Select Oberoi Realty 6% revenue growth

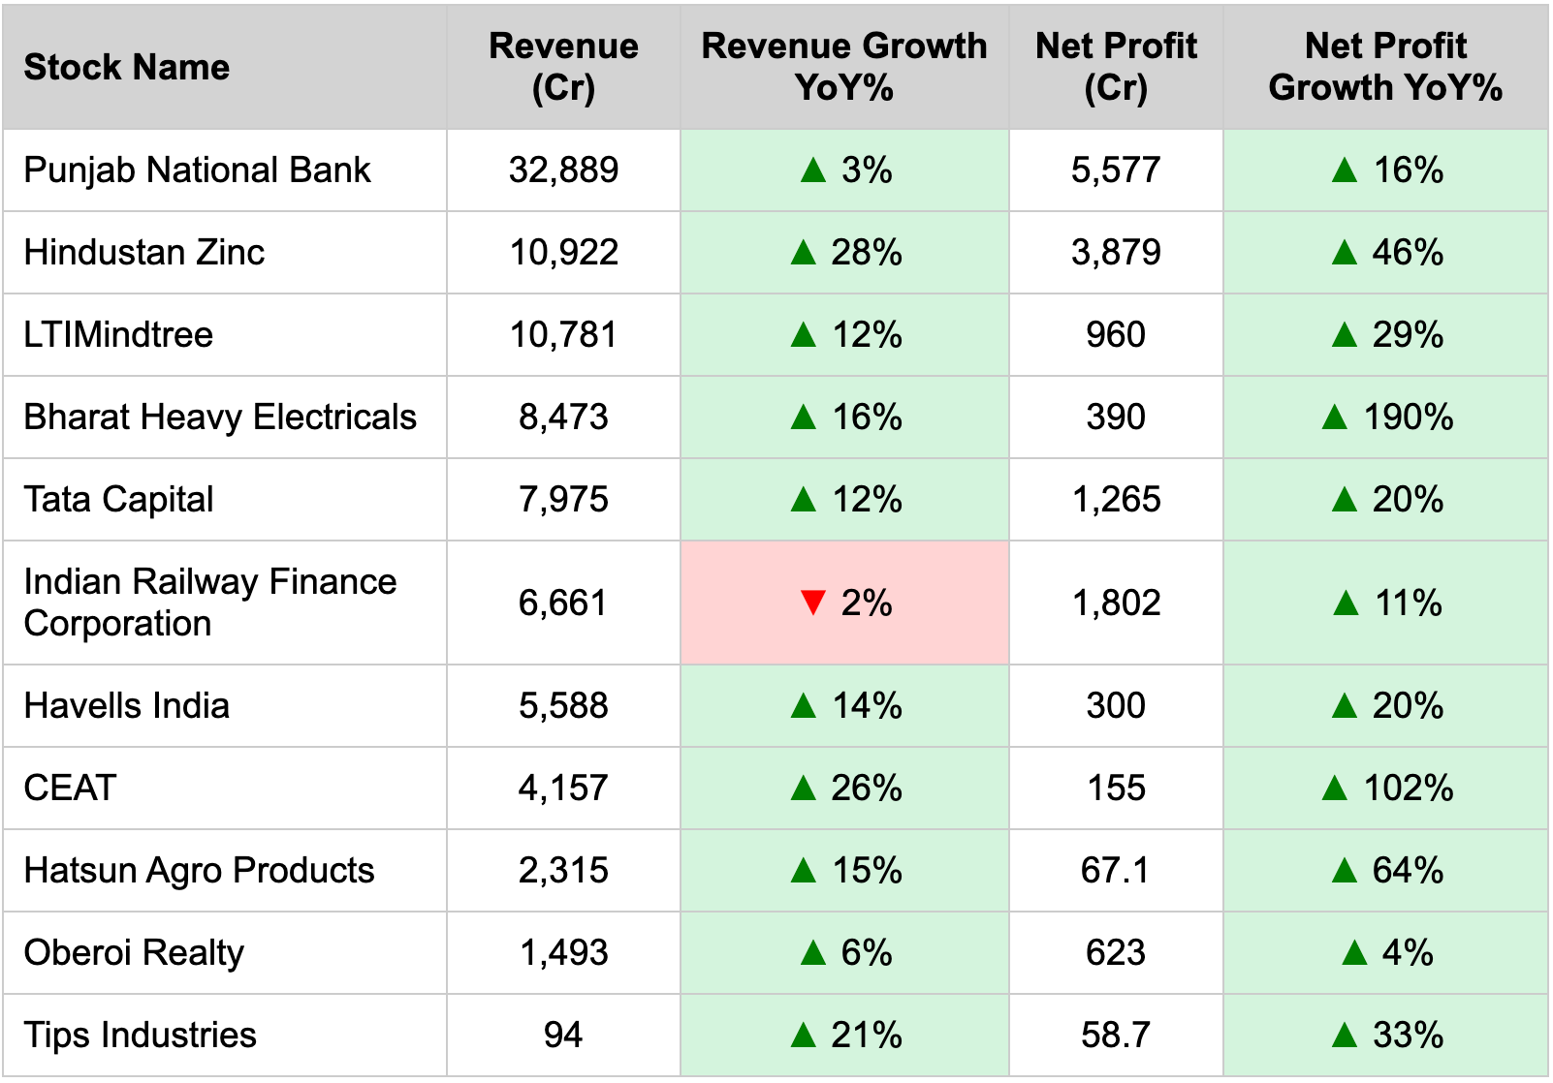(x=844, y=953)
